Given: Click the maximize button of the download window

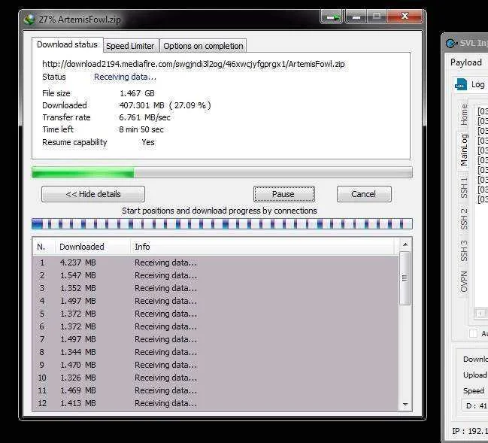Looking at the screenshot, I should (377, 17).
